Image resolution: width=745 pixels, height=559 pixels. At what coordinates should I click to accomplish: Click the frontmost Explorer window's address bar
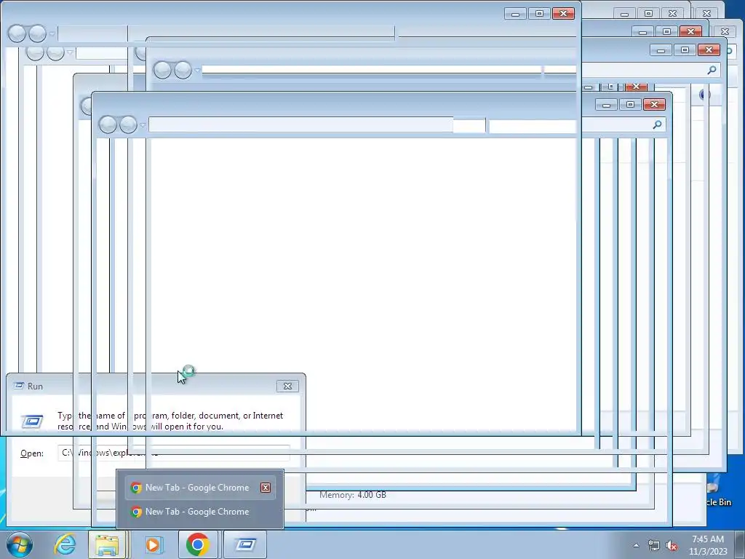pos(317,124)
